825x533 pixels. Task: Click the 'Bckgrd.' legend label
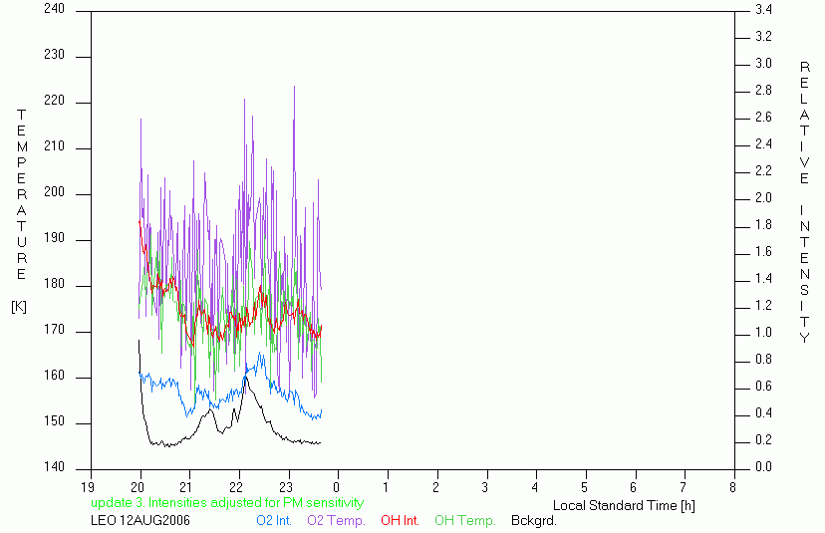[x=533, y=521]
